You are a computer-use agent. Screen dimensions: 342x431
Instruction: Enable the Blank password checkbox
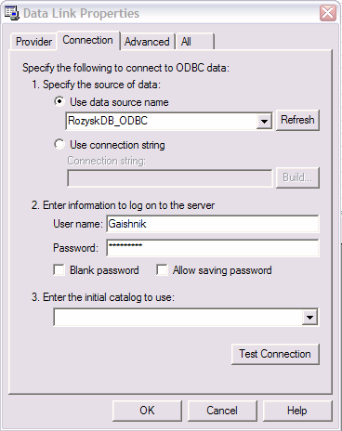(59, 269)
